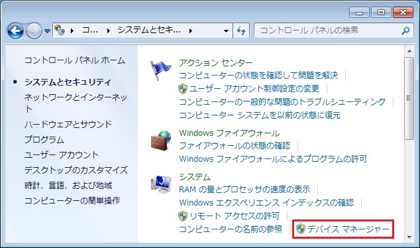Click the scrollbar down arrow

coord(409,237)
